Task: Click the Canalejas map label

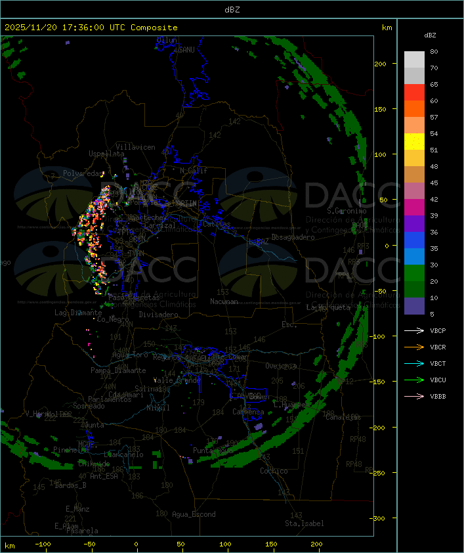Action: (343, 417)
